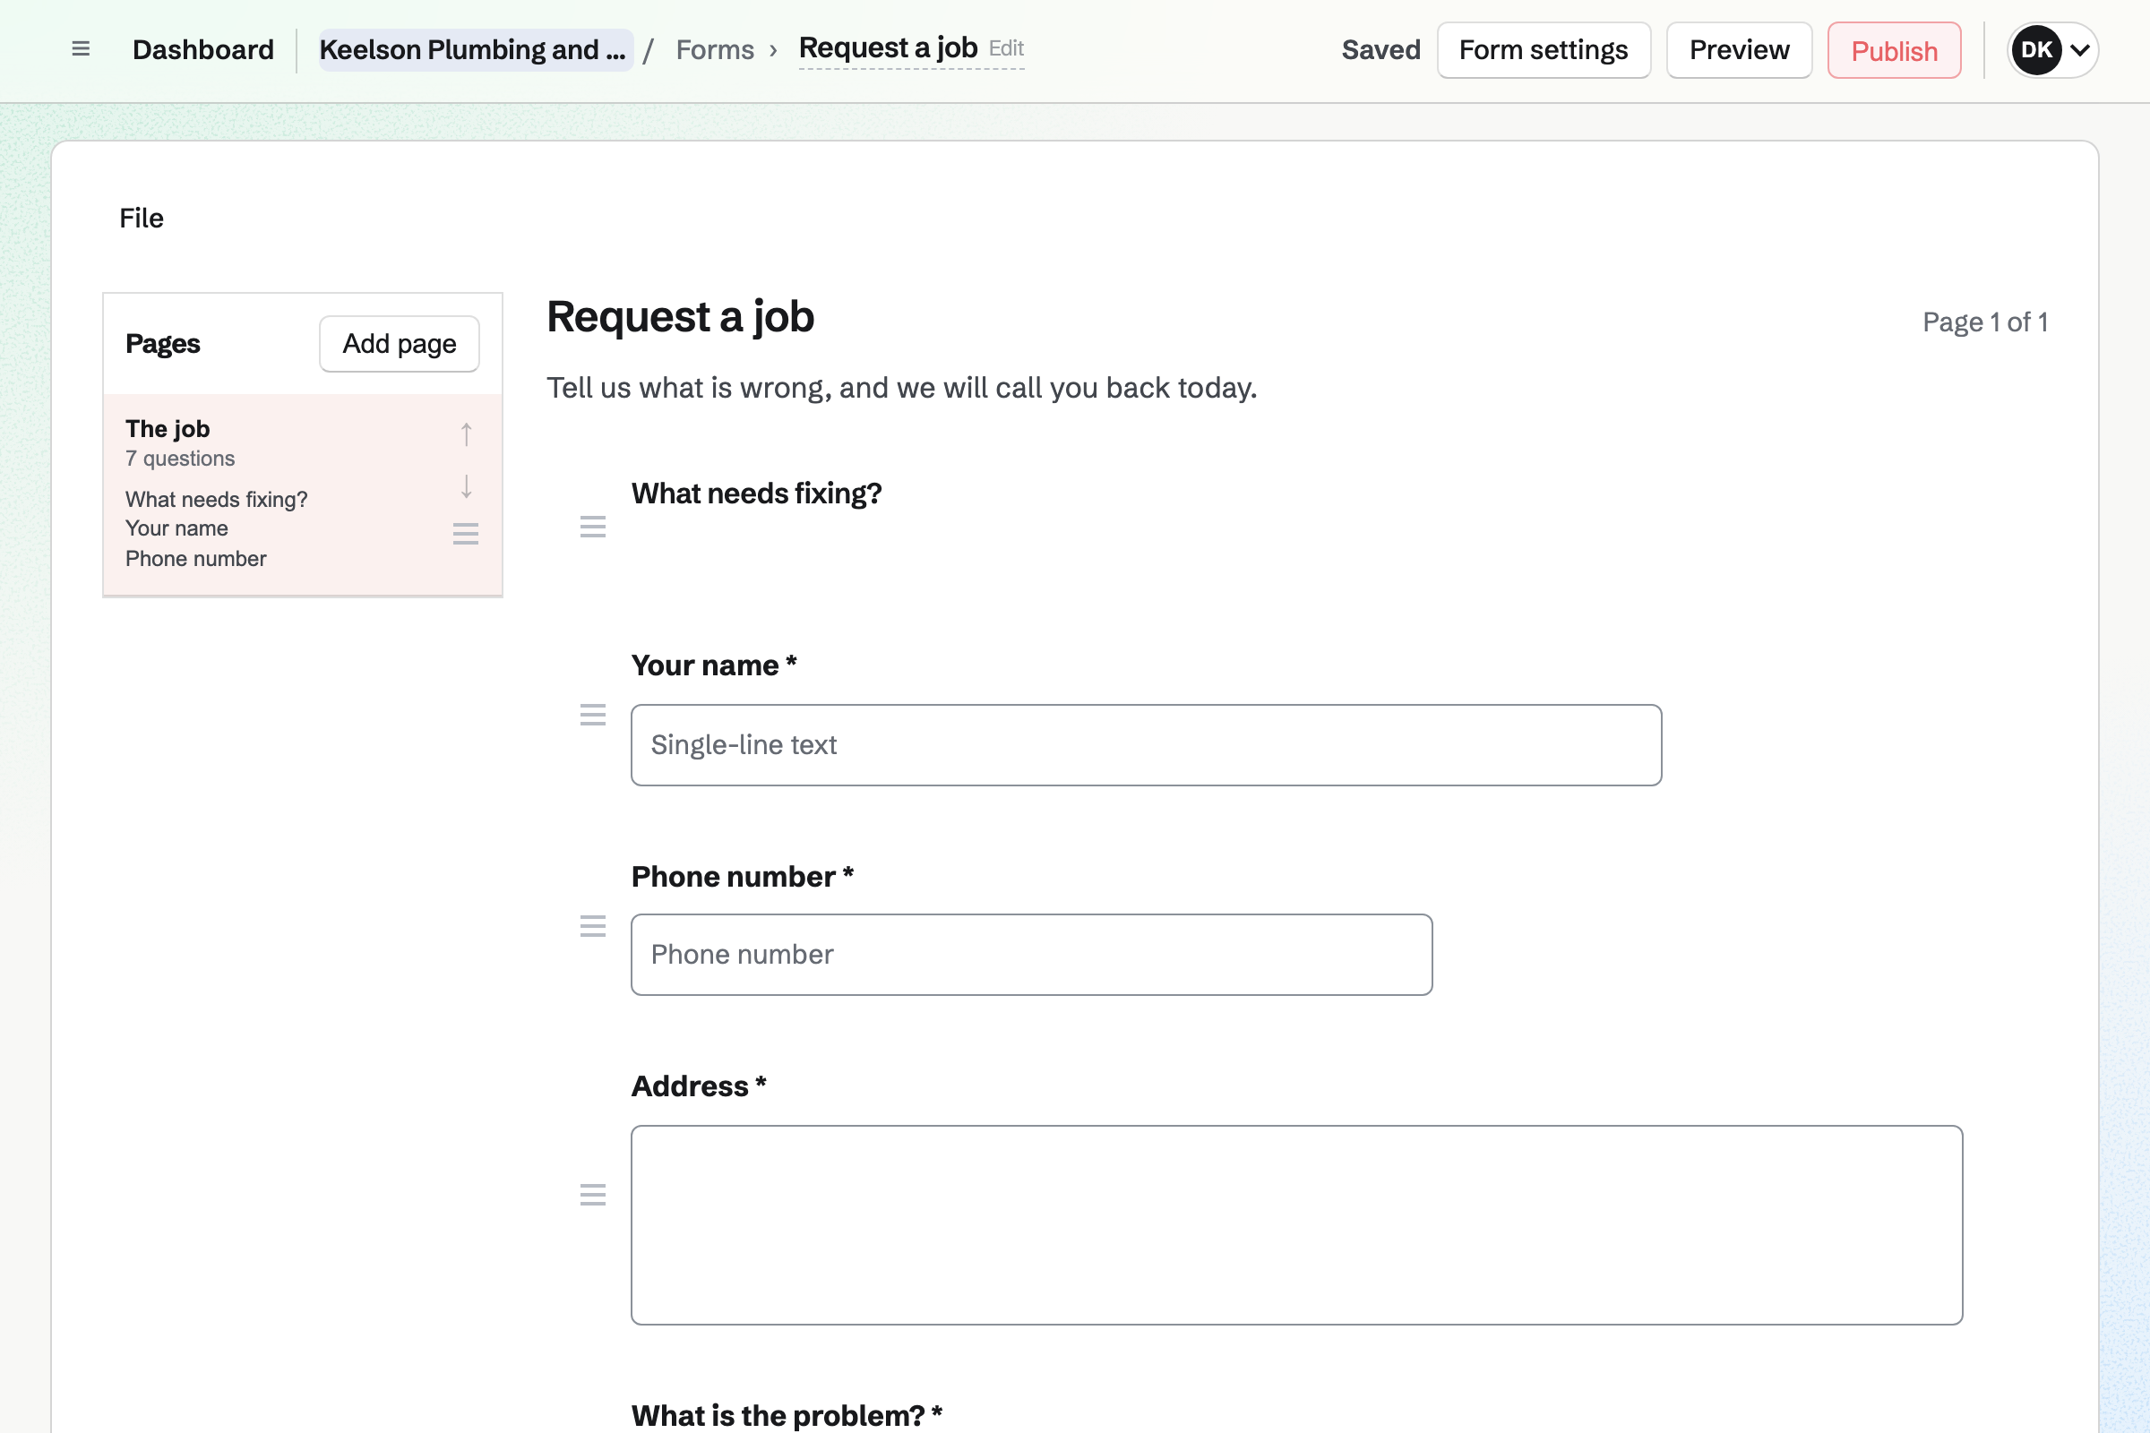This screenshot has height=1433, width=2150.
Task: Click Add page button
Action: [x=400, y=344]
